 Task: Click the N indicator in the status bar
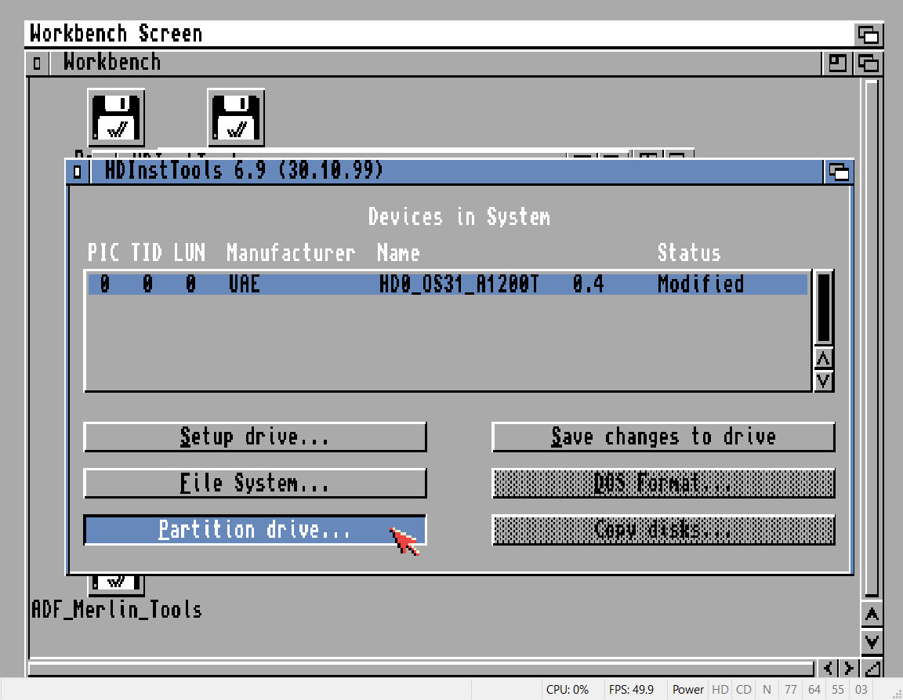coord(767,690)
